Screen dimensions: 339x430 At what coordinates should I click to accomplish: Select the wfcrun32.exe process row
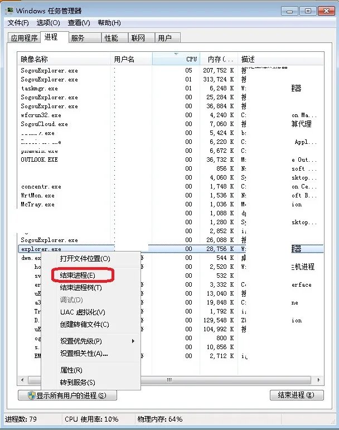coord(171,115)
